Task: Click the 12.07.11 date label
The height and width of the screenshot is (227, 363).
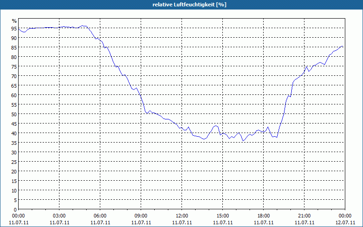Action: click(345, 222)
